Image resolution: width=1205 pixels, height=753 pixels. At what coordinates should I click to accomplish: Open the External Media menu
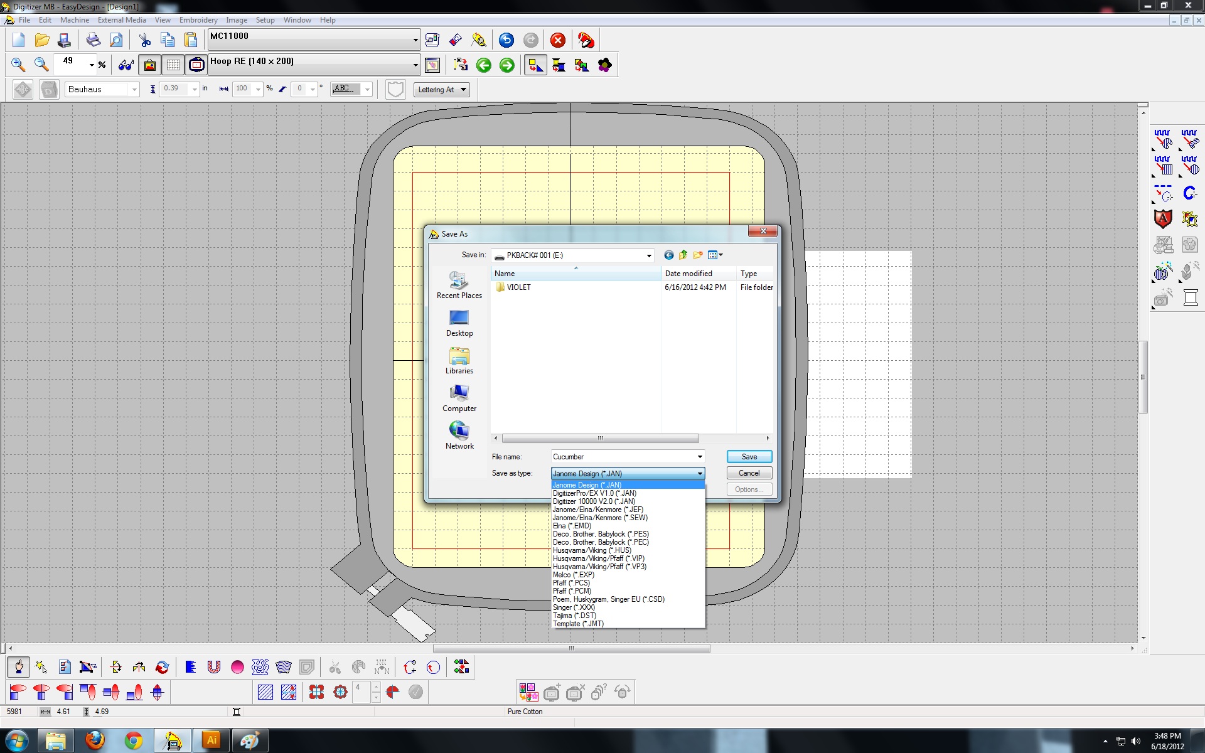click(x=122, y=20)
